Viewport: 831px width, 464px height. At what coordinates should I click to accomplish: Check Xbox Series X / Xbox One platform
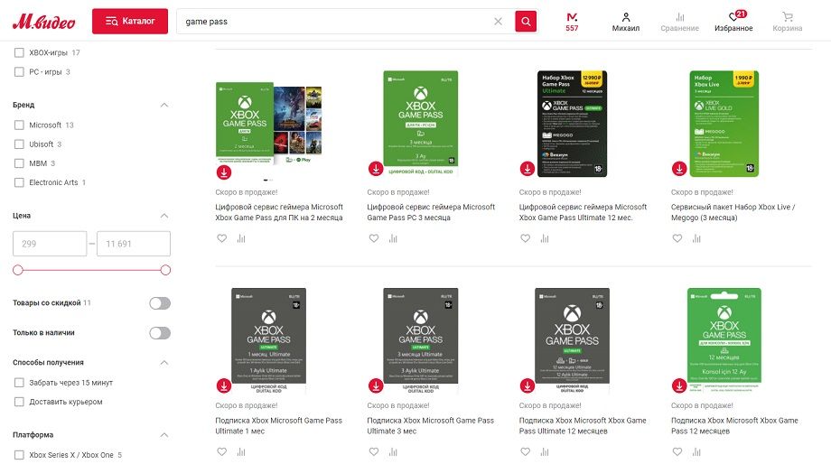point(19,454)
